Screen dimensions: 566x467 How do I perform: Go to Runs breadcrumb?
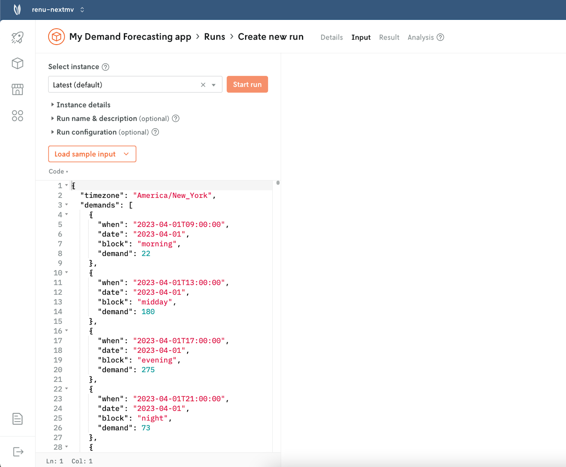coord(215,37)
